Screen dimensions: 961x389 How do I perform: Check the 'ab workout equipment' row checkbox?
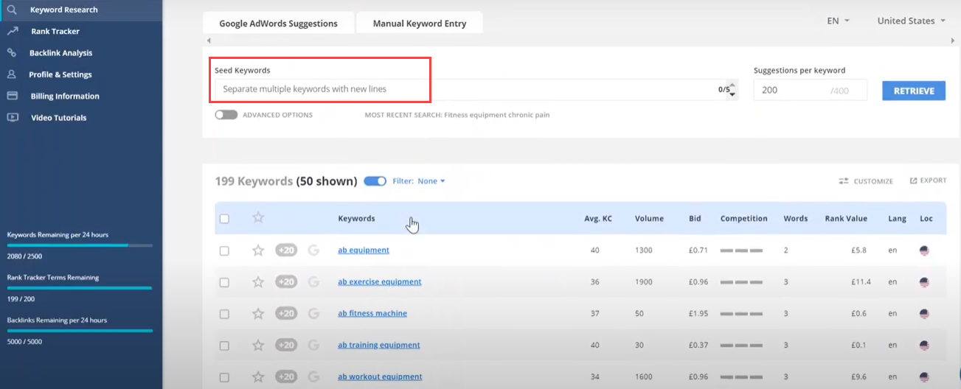(x=224, y=378)
